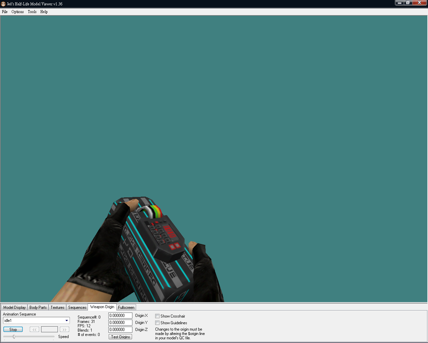Image resolution: width=428 pixels, height=343 pixels.
Task: Switch to the Textures tab
Action: (x=58, y=307)
